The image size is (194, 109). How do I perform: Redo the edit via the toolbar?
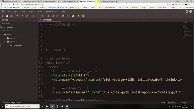[22, 16]
